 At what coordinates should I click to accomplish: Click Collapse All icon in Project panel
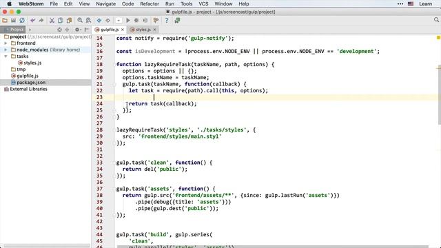67,30
